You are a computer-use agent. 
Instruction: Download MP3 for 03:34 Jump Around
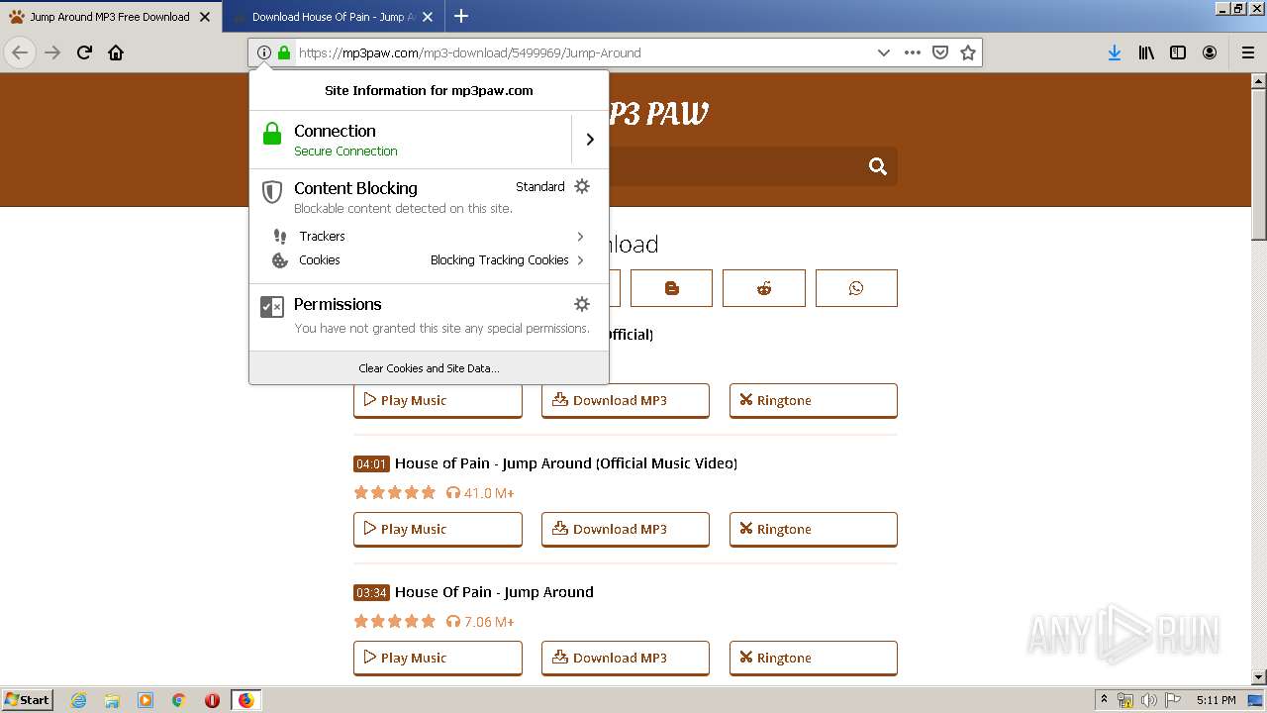[626, 658]
